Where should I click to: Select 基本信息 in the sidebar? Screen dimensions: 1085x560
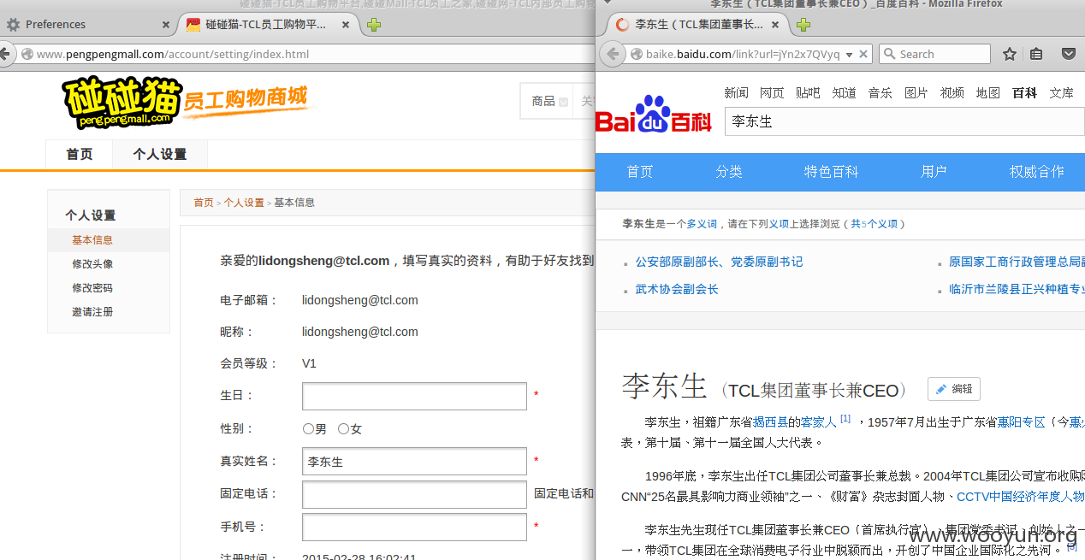coord(109,240)
